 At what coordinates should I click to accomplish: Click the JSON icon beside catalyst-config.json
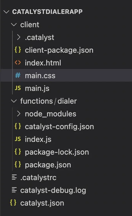click(18, 126)
